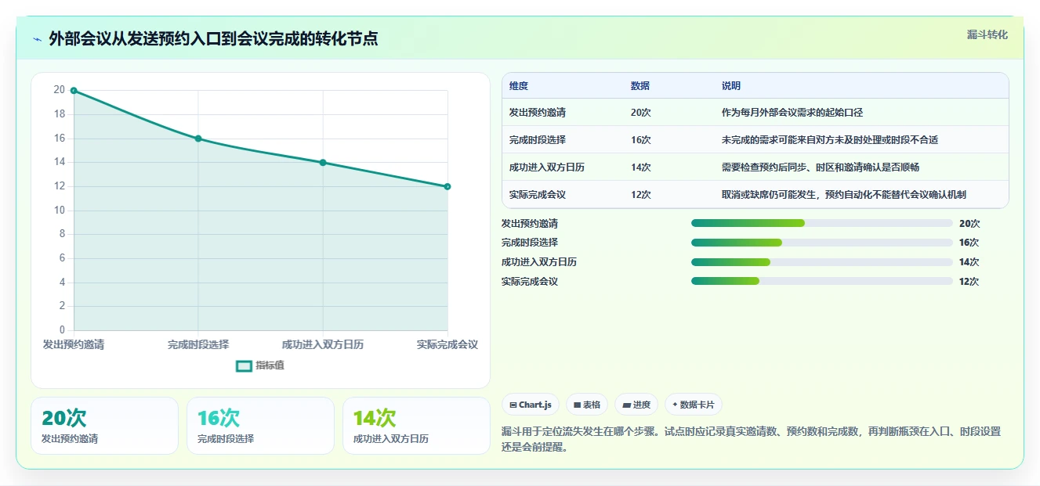Click description 未完成的需求可能来自对方未及时处理或时段不合适
This screenshot has width=1040, height=486.
coord(830,140)
